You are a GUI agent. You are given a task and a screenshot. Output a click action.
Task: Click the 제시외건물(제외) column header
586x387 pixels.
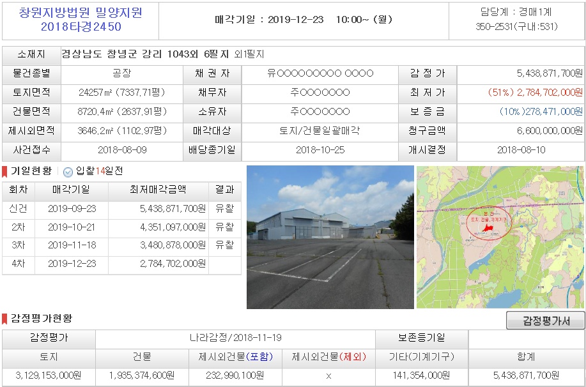[x=328, y=357]
